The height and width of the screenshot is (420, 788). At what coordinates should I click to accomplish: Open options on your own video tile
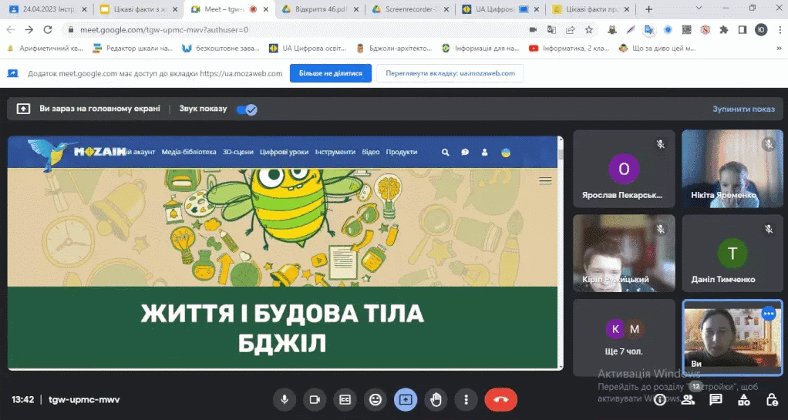pyautogui.click(x=769, y=314)
